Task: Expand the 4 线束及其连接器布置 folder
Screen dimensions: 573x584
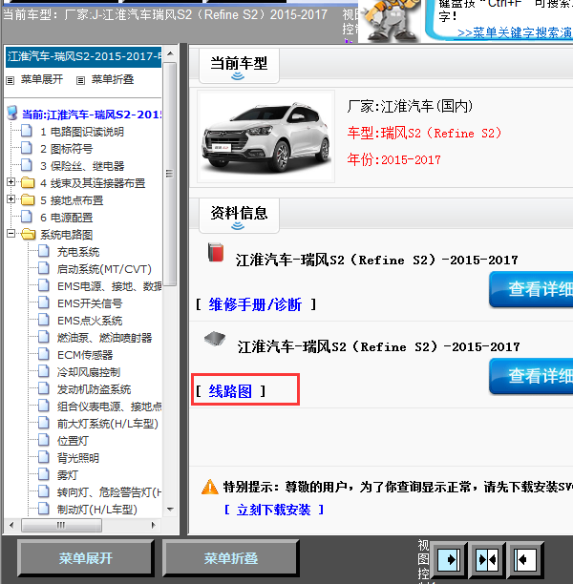Action: tap(11, 182)
